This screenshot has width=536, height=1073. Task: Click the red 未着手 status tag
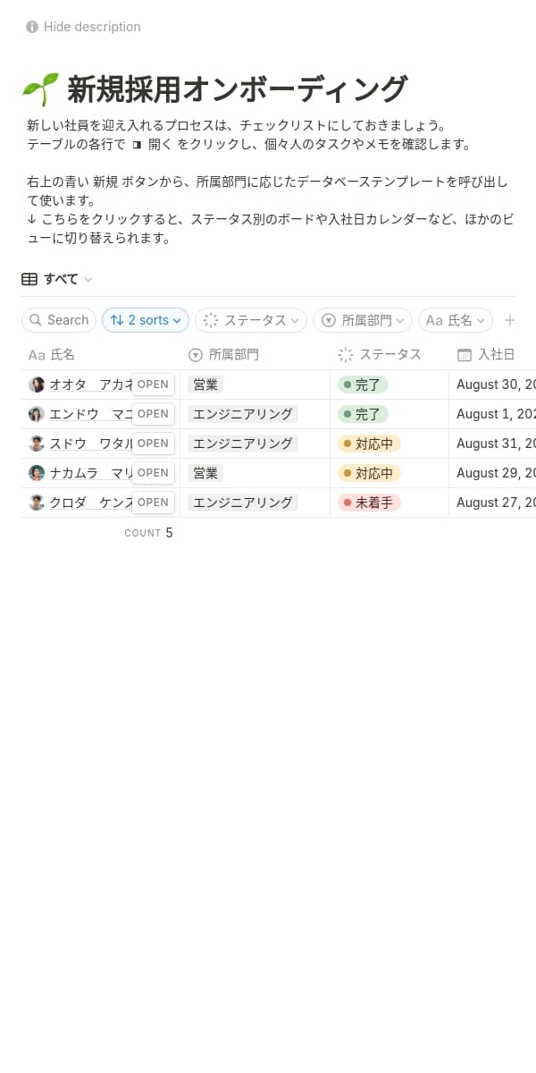[x=369, y=503]
